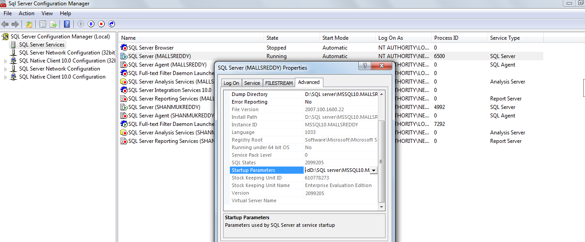The width and height of the screenshot is (585, 242).
Task: Open the Help menu
Action: (x=65, y=13)
